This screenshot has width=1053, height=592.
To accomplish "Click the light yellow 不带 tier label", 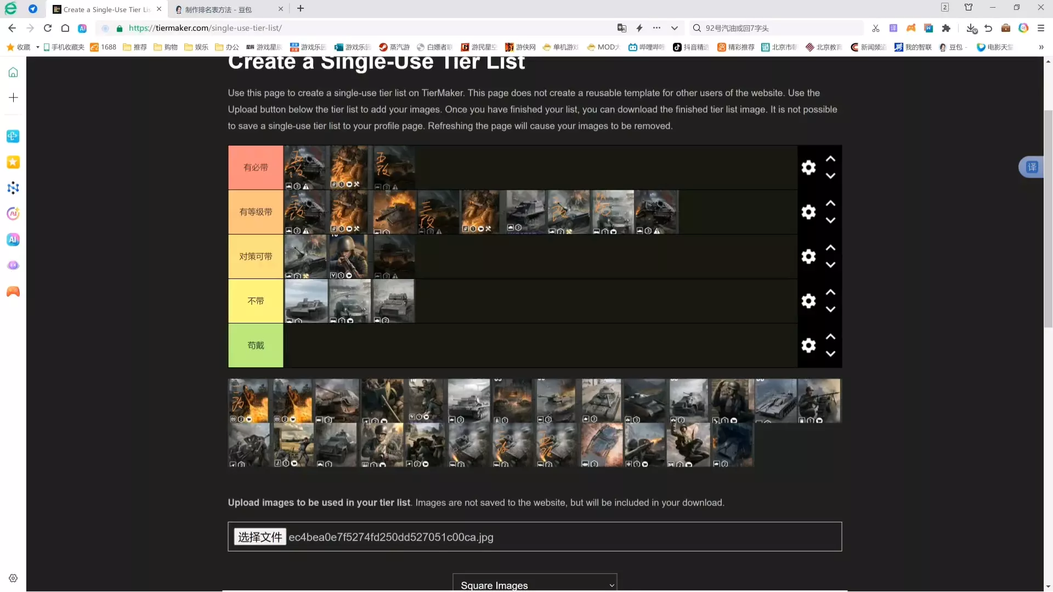I will pyautogui.click(x=256, y=301).
